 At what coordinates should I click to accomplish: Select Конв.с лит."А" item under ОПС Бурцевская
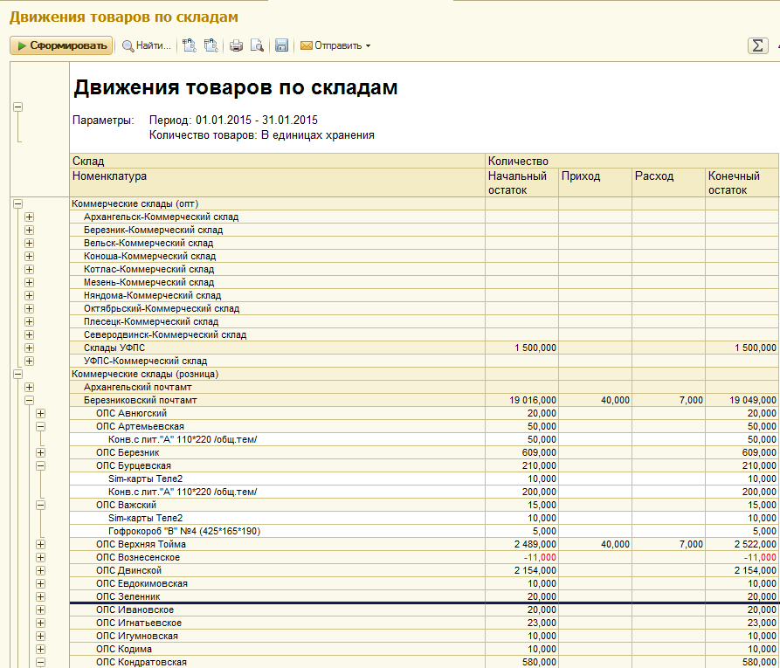coord(183,492)
